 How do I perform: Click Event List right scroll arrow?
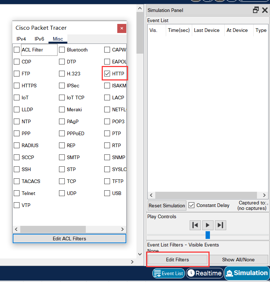264,195
